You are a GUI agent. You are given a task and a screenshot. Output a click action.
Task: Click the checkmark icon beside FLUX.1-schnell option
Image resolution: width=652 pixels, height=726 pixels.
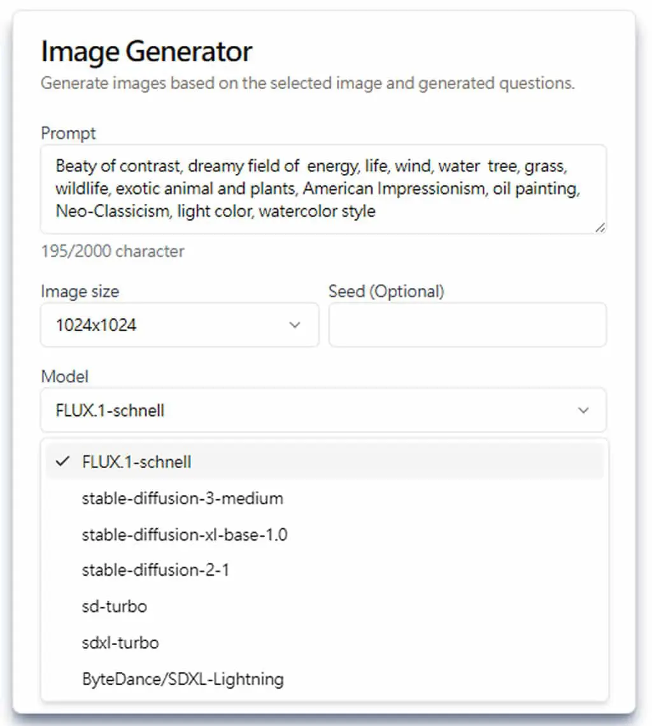[62, 461]
